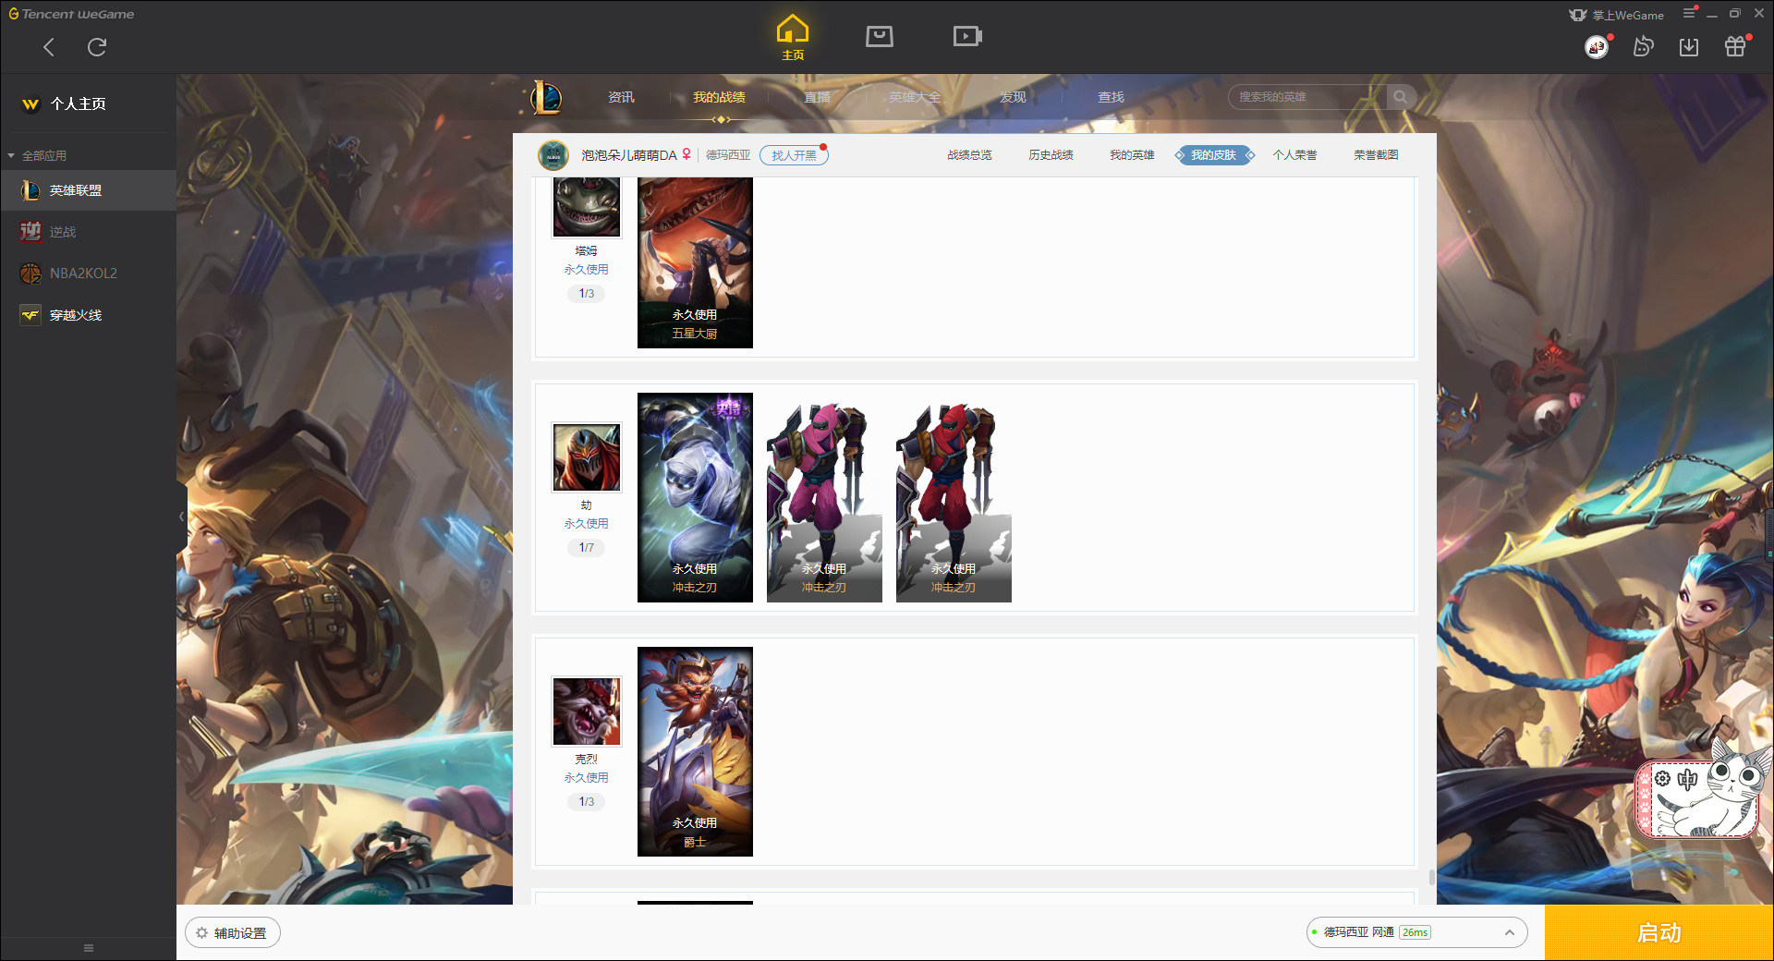
Task: Focus the 搜索我的英雄 search field
Action: 1307,97
